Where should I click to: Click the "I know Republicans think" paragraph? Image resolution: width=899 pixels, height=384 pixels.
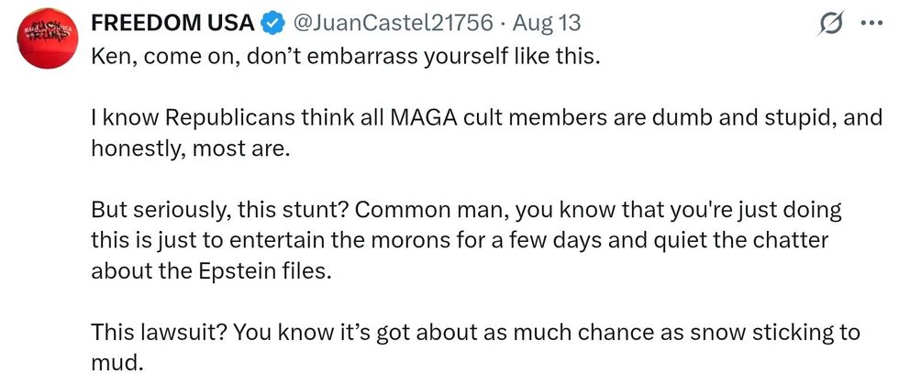click(x=486, y=118)
